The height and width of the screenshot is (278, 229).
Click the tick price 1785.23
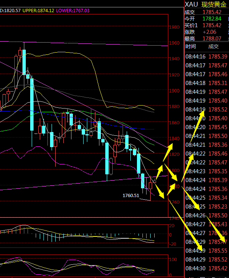218,207
